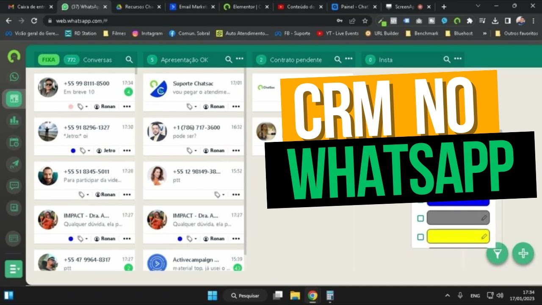
Task: Select the yellow label color bar
Action: click(x=458, y=236)
